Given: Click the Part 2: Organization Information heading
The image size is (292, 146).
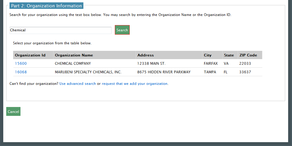Looking at the screenshot, I should [x=46, y=6].
